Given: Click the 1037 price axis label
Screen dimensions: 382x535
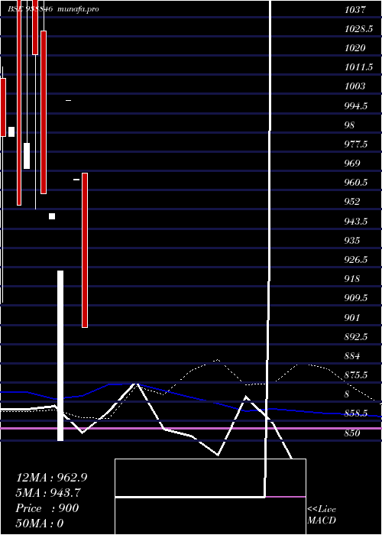Looking at the screenshot, I should (355, 9).
